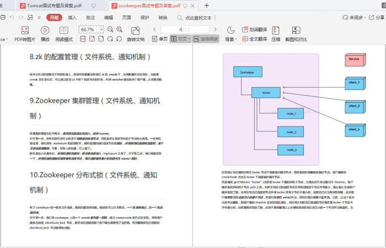Click the 旋转文档 rotate document tool
386x248 pixels.
pos(136,34)
